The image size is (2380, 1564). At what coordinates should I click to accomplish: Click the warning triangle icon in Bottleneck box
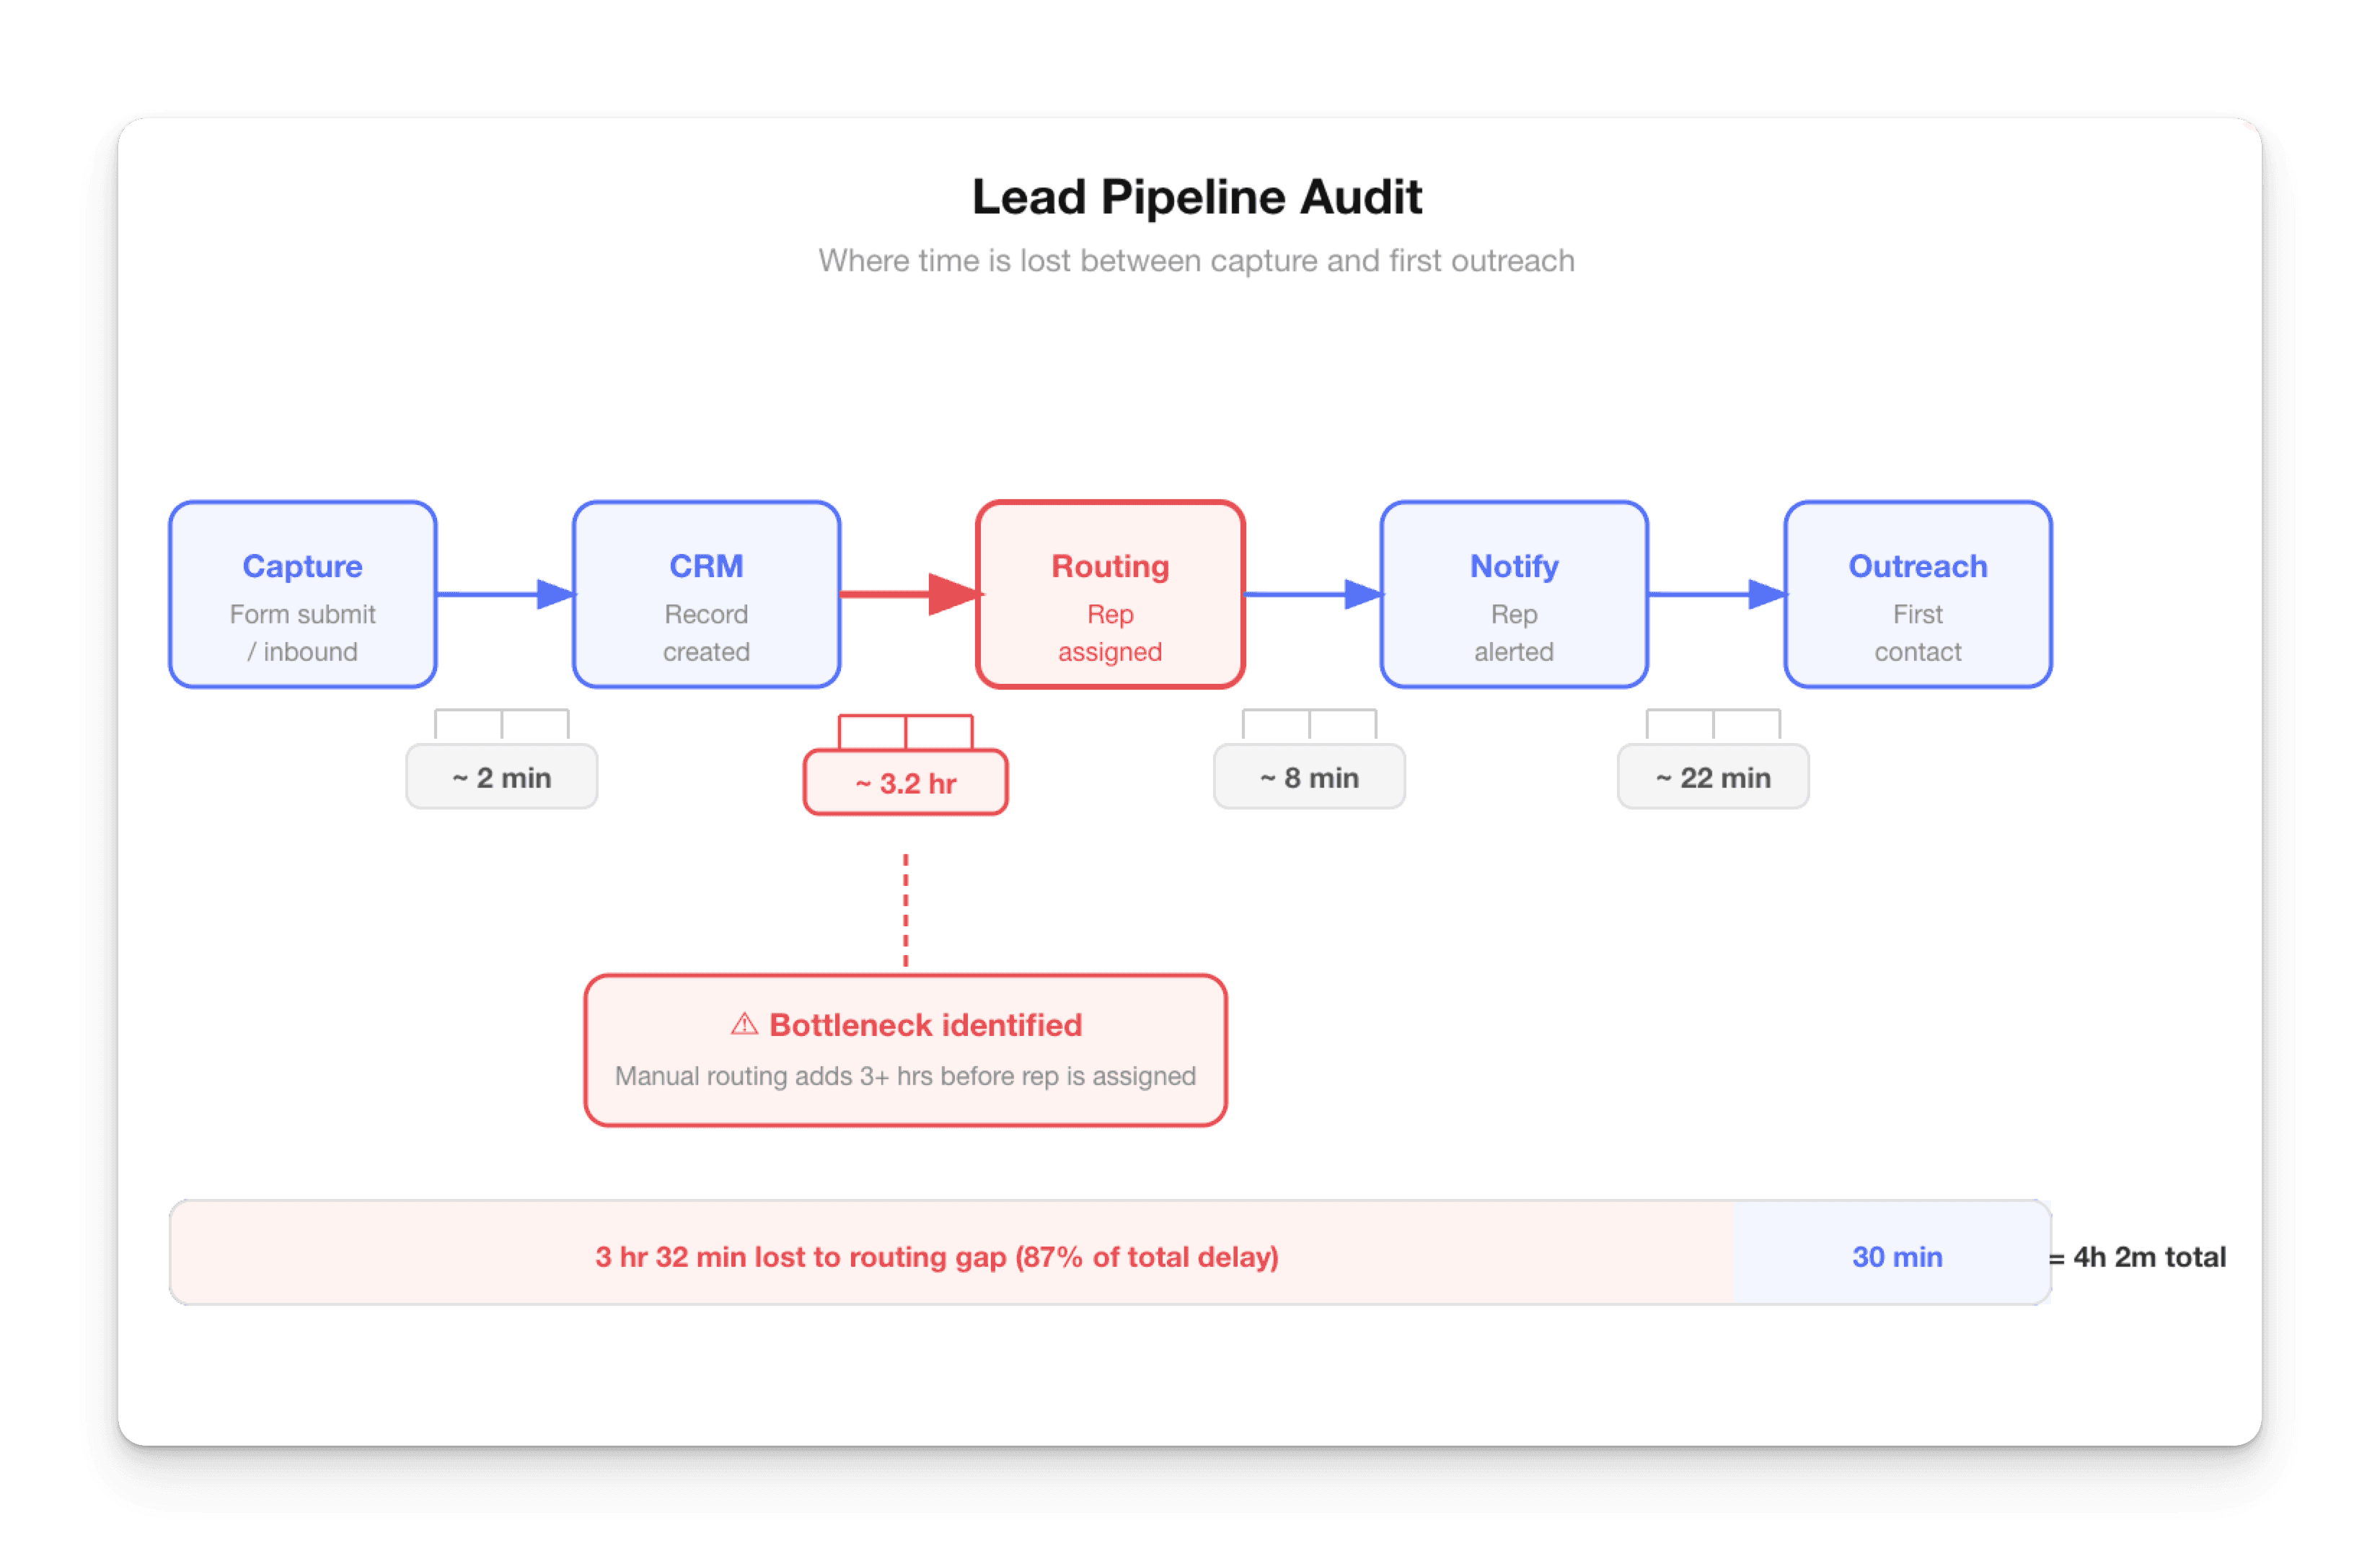(744, 1024)
